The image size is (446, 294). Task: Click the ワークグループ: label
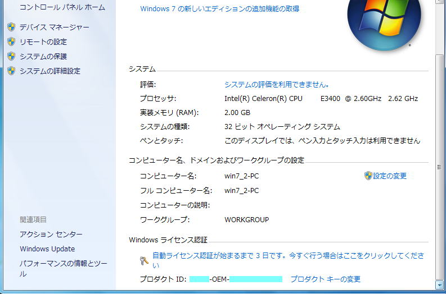pos(165,219)
